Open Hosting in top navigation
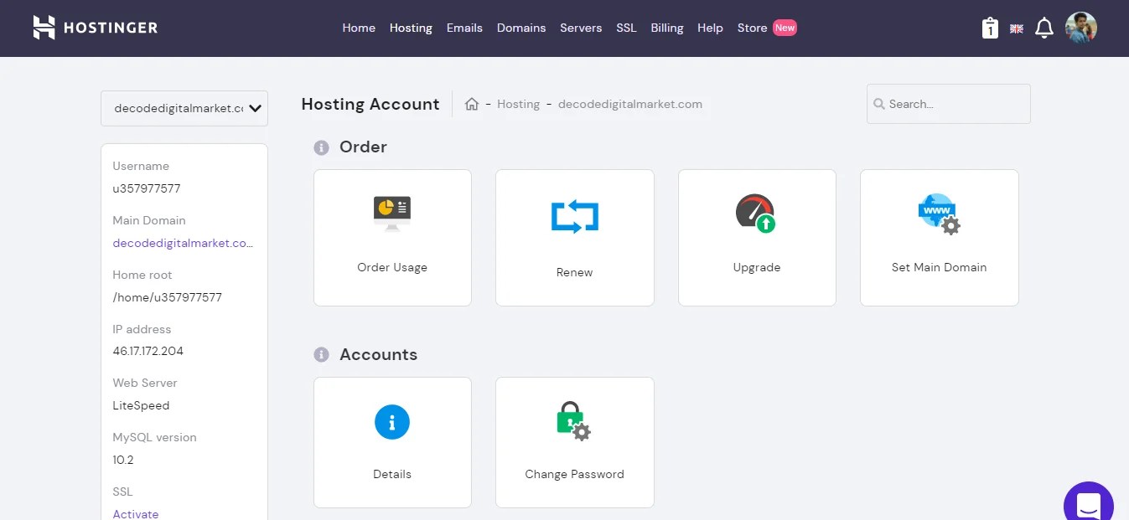Viewport: 1129px width, 520px height. click(x=411, y=28)
